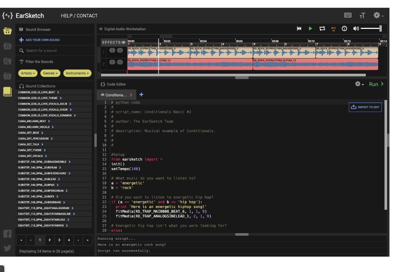Share via the Facebook icon
402x272 pixels.
tap(7, 234)
